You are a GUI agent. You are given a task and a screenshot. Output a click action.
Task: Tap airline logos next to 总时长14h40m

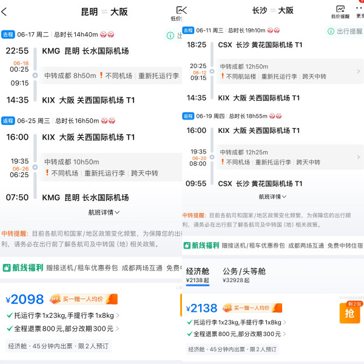[107, 35]
